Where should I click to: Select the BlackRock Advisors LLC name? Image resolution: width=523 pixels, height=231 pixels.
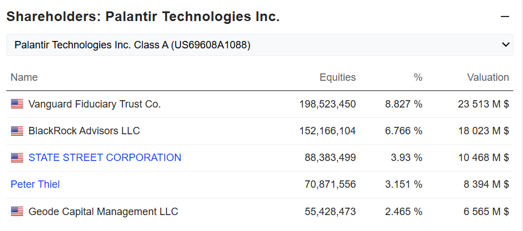coord(84,131)
